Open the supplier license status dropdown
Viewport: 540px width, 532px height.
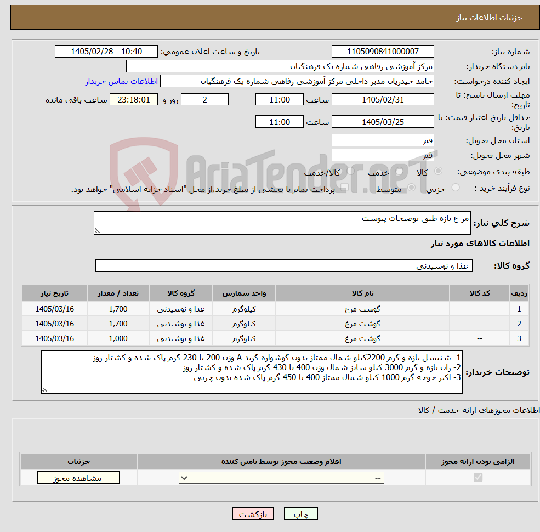pyautogui.click(x=281, y=478)
